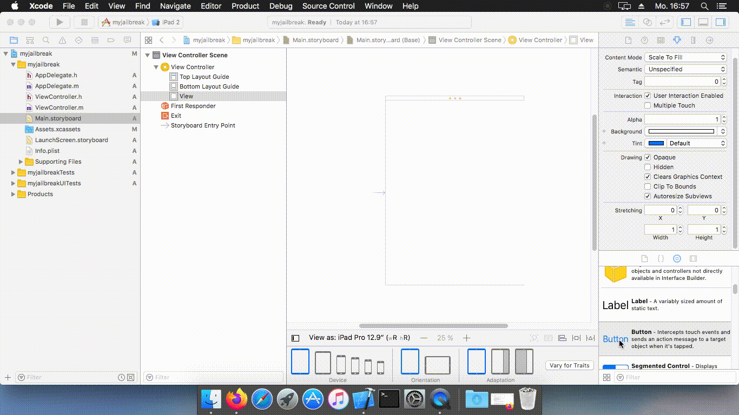This screenshot has height=415, width=739.
Task: Open the related items grid menu
Action: tap(148, 40)
